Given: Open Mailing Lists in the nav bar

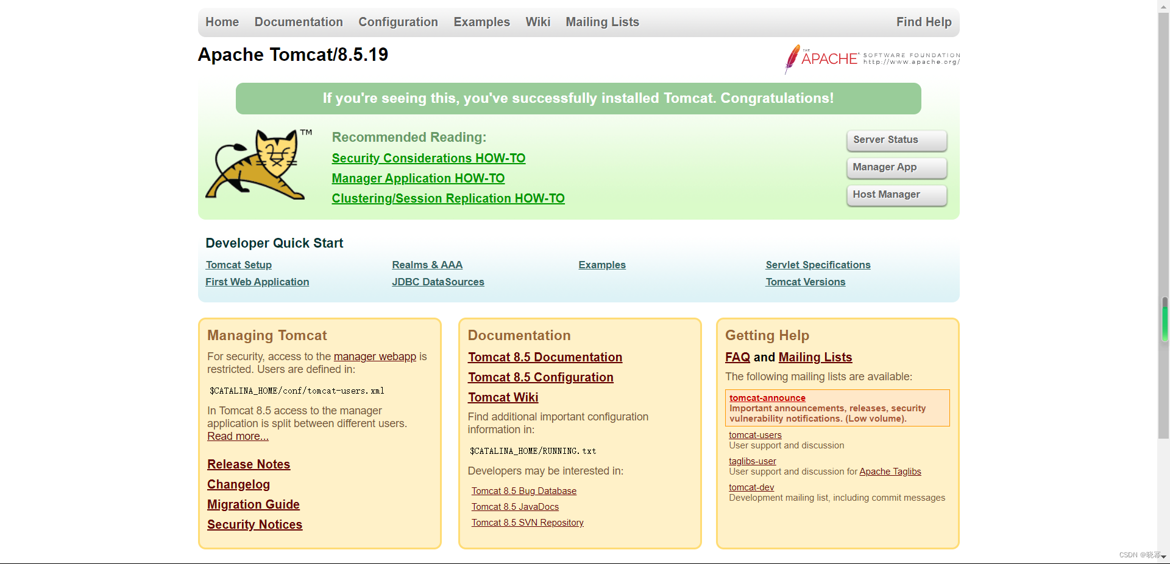Looking at the screenshot, I should point(602,22).
